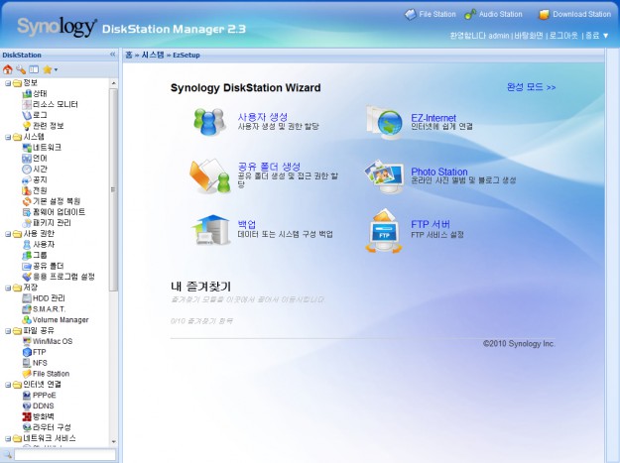
Task: Open Audio Station from top bar
Action: [x=492, y=14]
